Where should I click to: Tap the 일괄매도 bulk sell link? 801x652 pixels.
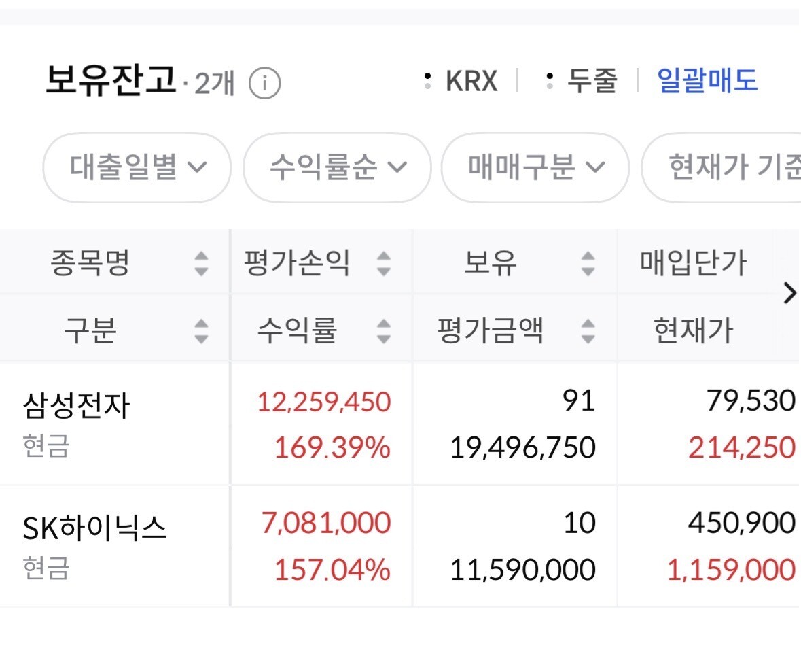point(707,81)
